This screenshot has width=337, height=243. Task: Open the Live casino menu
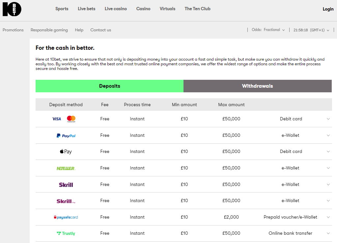[x=116, y=9]
